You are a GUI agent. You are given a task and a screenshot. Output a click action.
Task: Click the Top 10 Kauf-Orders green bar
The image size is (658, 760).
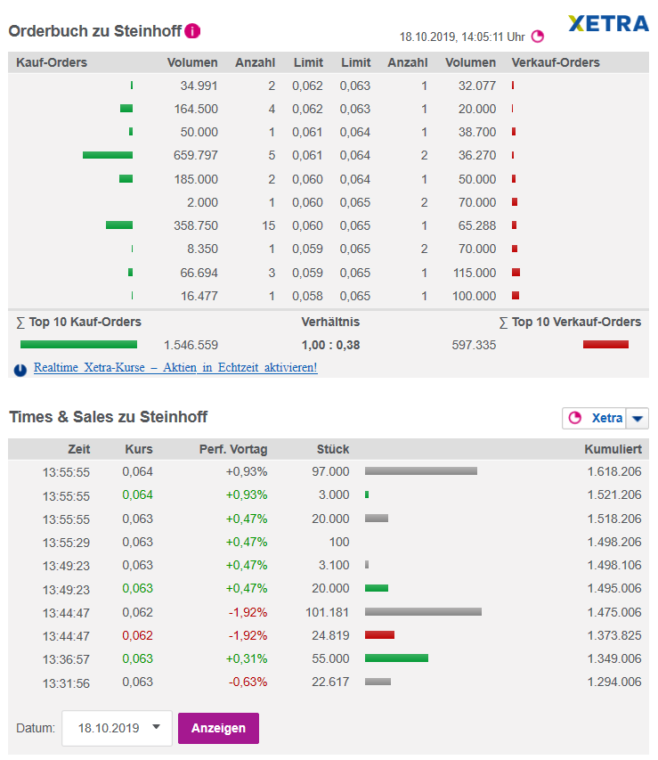pyautogui.click(x=78, y=344)
